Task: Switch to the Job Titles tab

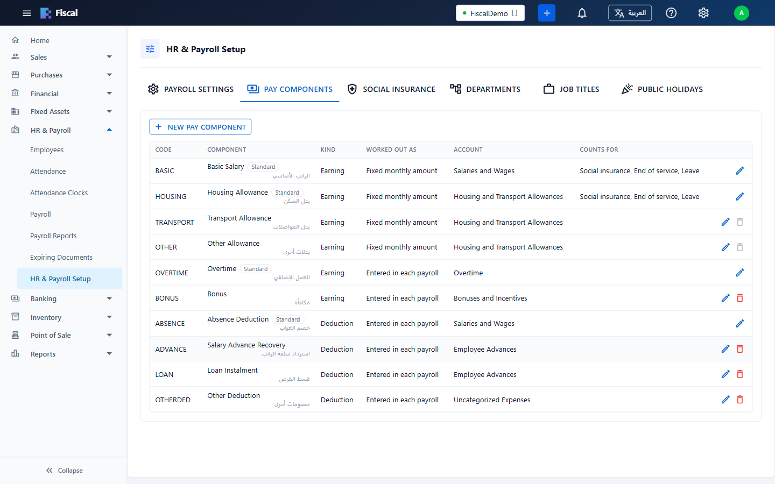Action: 572,89
